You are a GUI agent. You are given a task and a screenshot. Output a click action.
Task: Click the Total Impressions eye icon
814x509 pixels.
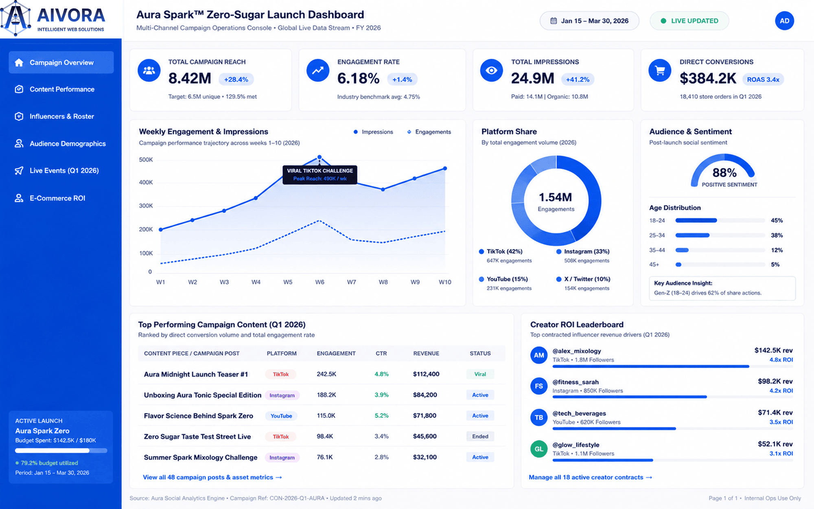(492, 70)
